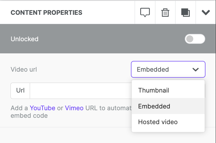
Task: Click the grey knob of lock switch
Action: (190, 39)
